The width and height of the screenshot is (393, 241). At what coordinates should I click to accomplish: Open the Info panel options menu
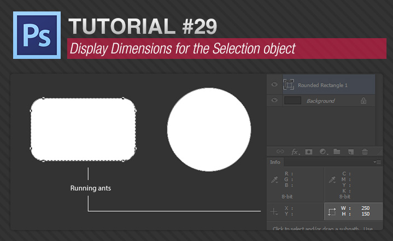pos(377,162)
